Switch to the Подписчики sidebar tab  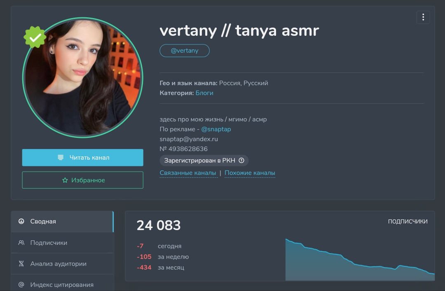62,243
